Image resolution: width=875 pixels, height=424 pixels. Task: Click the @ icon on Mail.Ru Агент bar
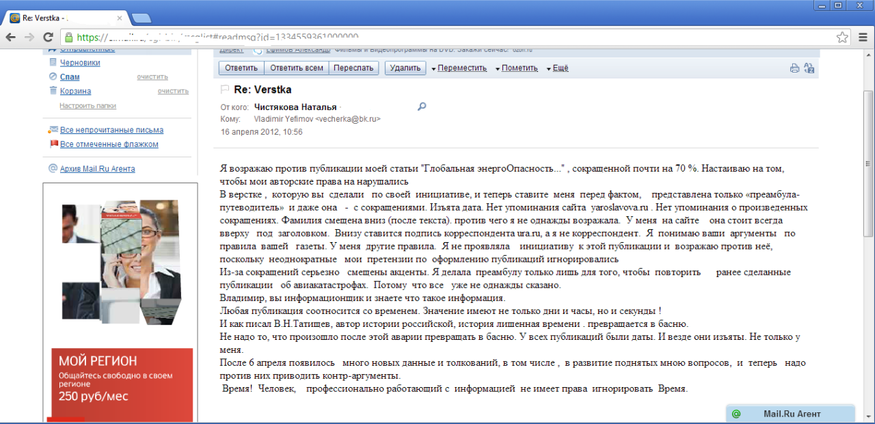tap(736, 414)
